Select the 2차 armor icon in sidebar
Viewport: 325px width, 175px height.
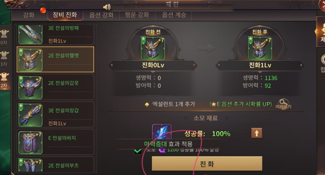(x=4, y=80)
